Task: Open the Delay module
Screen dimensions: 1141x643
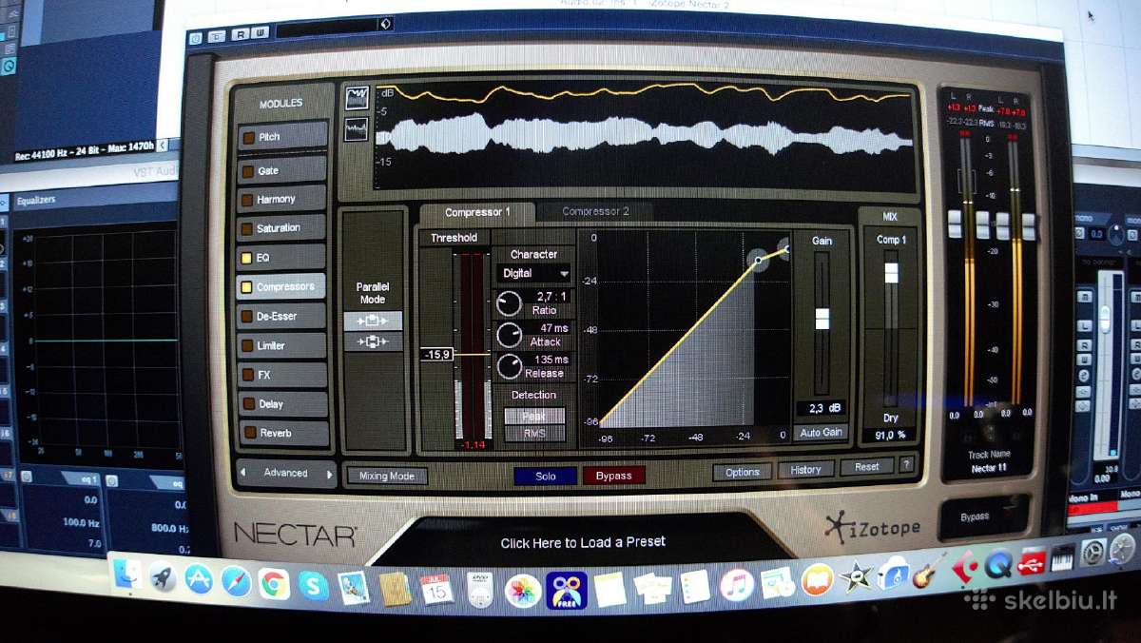Action: click(x=282, y=403)
